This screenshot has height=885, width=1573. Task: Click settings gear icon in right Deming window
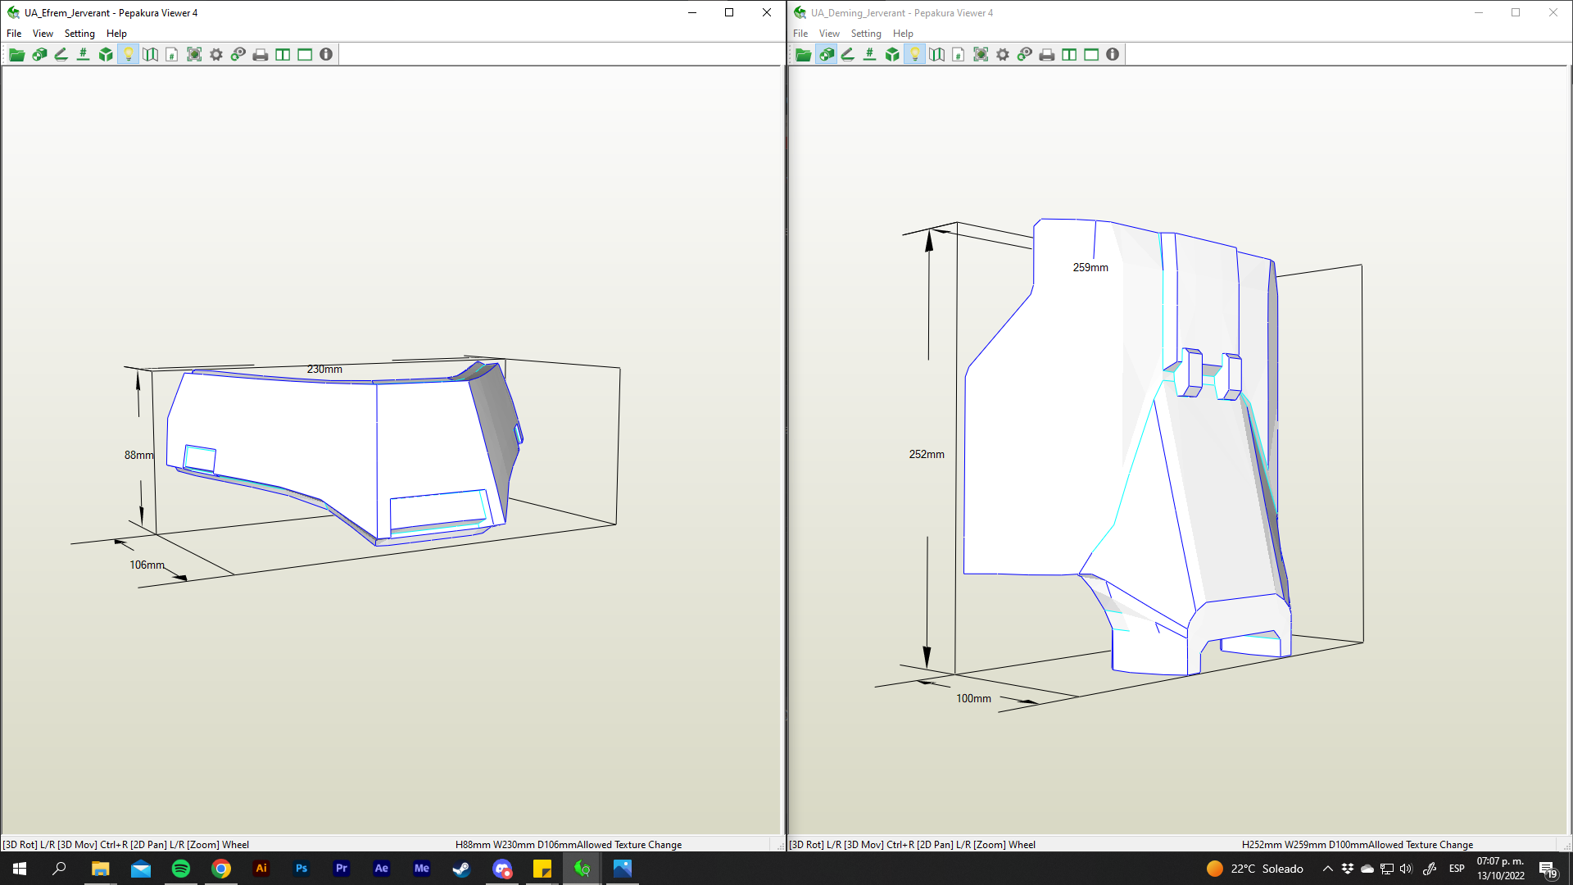(x=1003, y=55)
